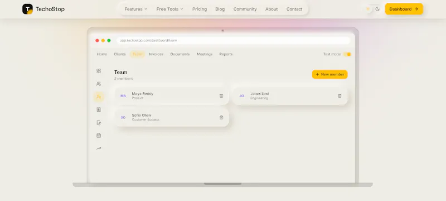Click the yellow Dashboard button

coord(404,9)
